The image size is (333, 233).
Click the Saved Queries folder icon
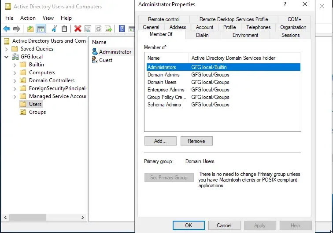coord(15,49)
